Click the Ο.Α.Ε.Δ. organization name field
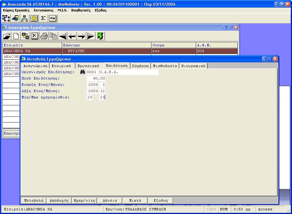This screenshot has height=214, width=292. (129, 72)
